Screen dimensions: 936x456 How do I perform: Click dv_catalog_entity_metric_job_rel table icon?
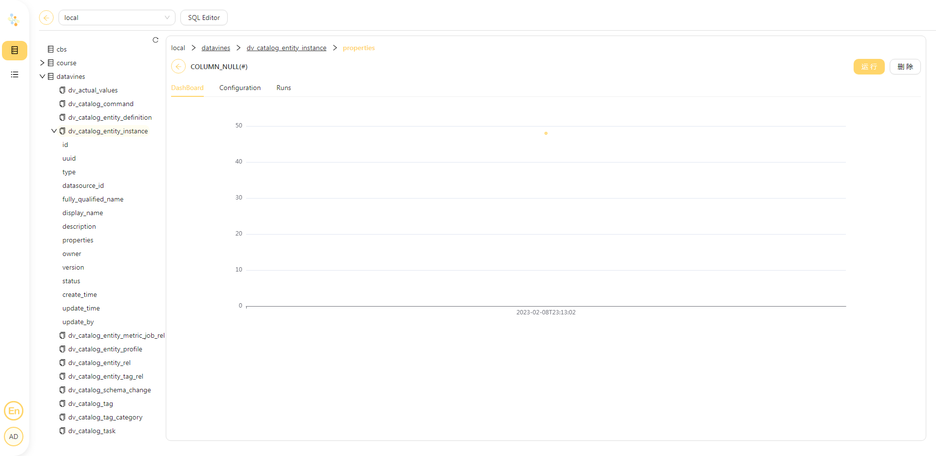62,335
